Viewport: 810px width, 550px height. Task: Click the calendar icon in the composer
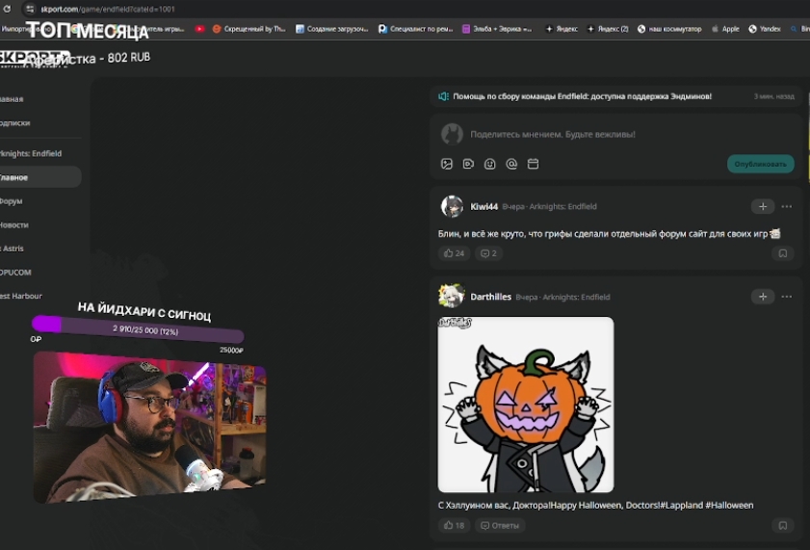534,164
